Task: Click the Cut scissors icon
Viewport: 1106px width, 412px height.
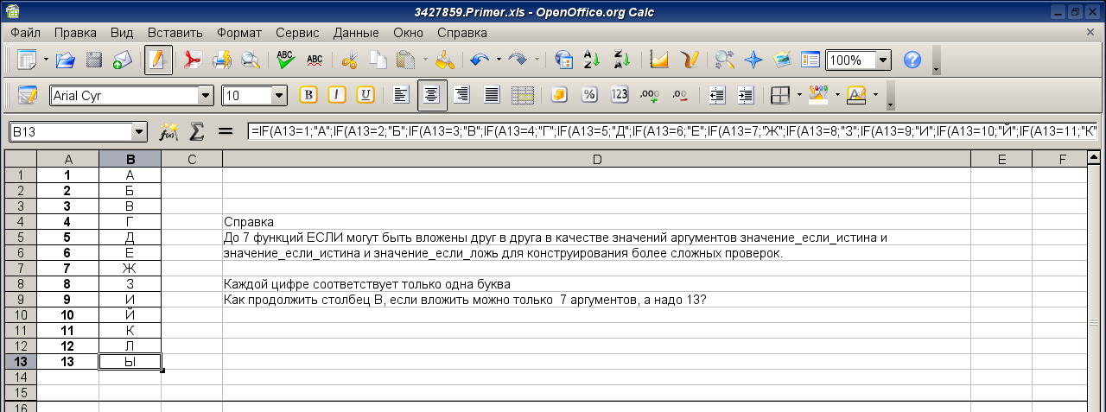Action: (x=350, y=60)
